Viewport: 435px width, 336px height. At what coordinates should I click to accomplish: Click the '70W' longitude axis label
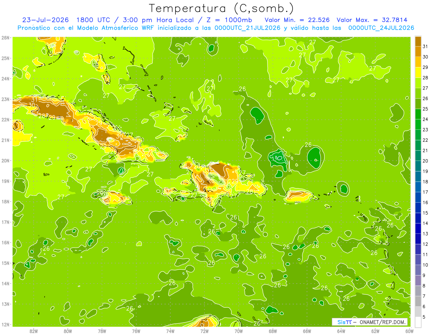click(x=239, y=331)
